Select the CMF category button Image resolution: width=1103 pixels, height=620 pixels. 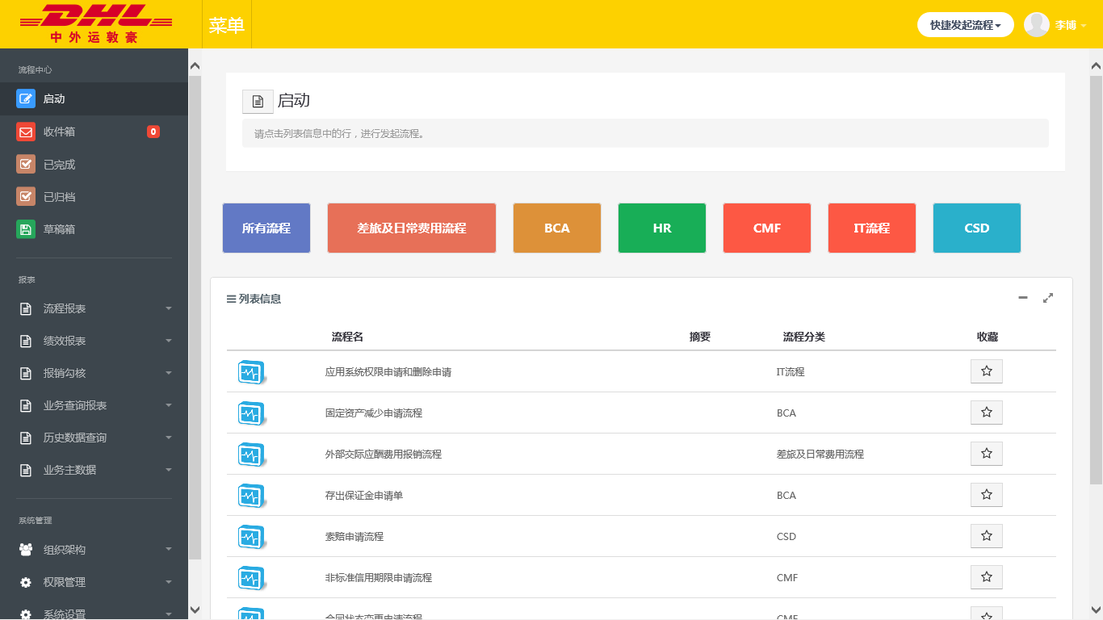[x=767, y=228]
